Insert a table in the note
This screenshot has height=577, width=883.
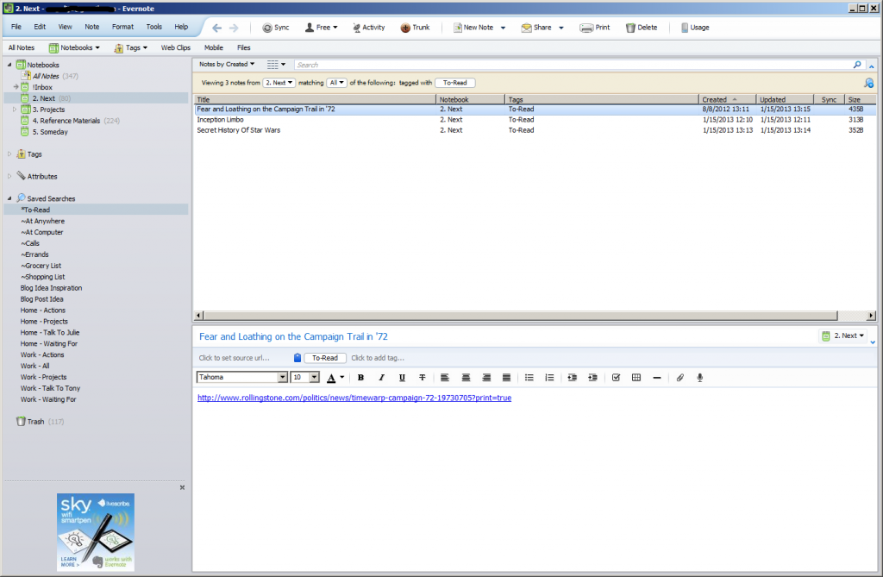pyautogui.click(x=636, y=378)
